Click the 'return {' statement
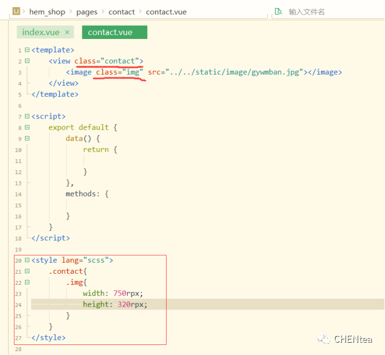Viewport: 385px width, 355px height. tap(100, 150)
